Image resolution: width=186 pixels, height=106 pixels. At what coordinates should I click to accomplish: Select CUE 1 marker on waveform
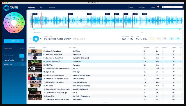coord(35,14)
